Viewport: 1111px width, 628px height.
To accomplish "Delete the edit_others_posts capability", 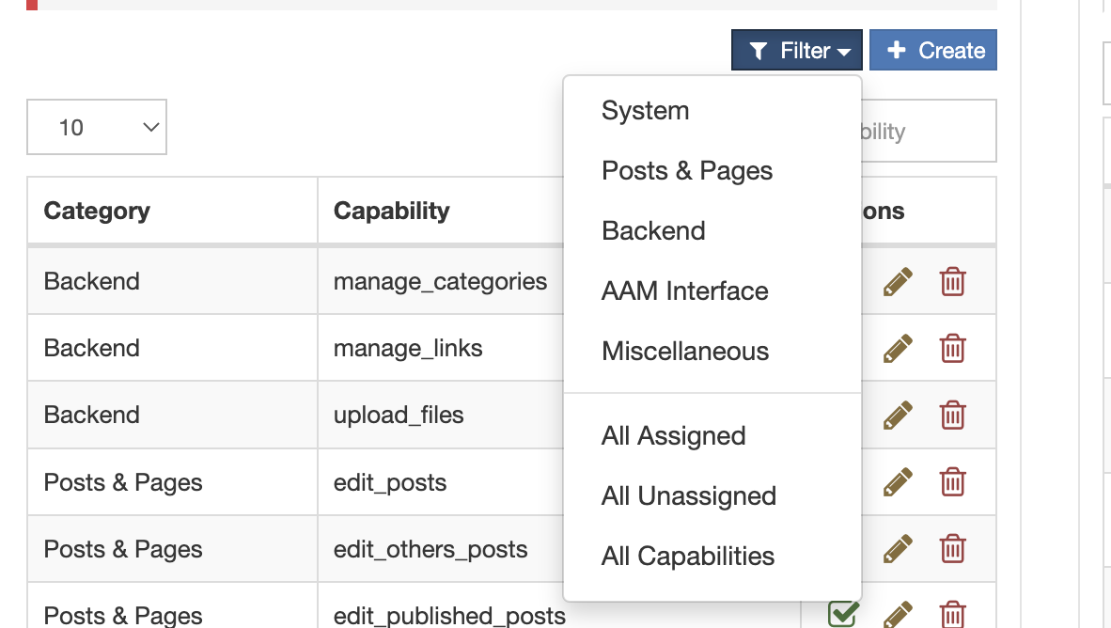I will [x=952, y=548].
